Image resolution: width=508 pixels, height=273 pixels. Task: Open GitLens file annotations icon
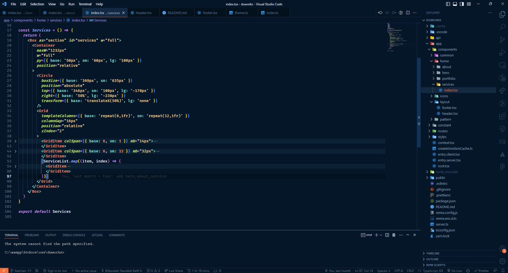[x=401, y=13]
